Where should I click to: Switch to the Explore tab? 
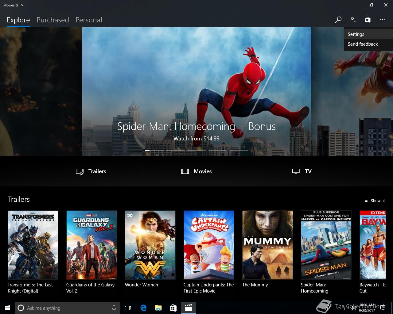(x=18, y=20)
